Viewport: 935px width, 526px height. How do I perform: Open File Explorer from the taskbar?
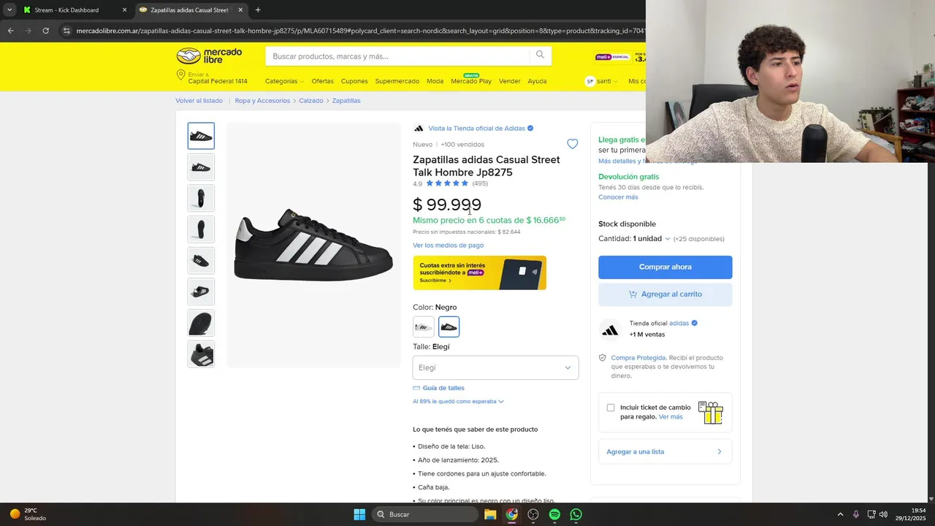point(490,514)
